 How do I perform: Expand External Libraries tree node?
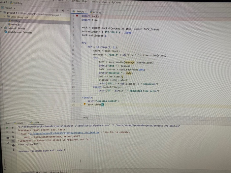1,27
